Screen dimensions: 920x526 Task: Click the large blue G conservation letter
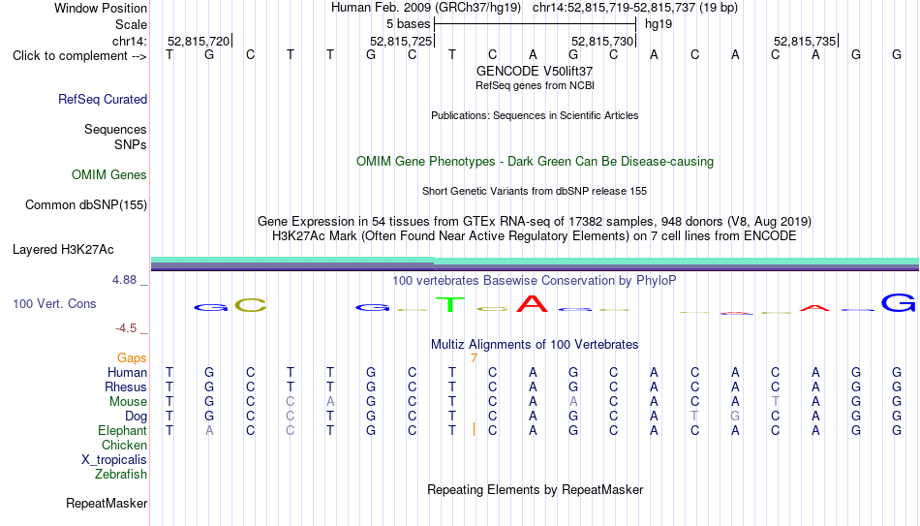pyautogui.click(x=898, y=303)
